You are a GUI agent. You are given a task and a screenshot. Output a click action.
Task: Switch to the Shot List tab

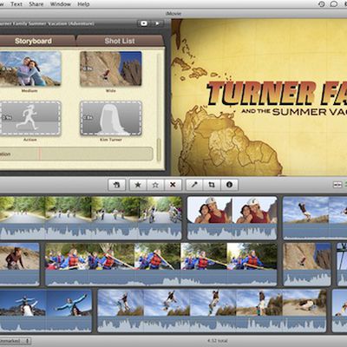(x=120, y=41)
